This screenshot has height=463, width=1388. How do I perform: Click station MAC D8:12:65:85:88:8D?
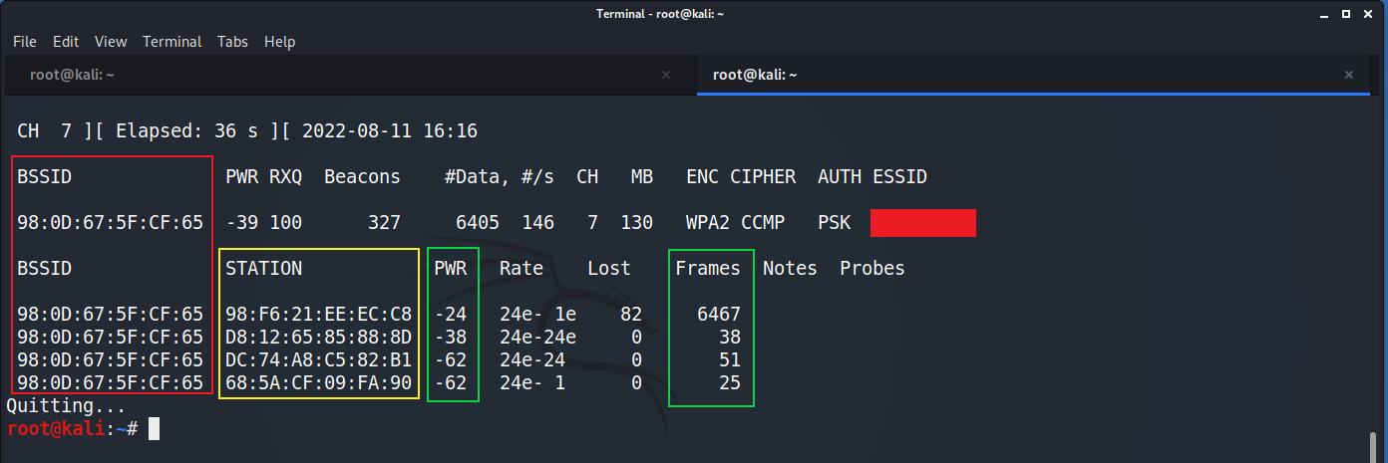click(x=318, y=338)
